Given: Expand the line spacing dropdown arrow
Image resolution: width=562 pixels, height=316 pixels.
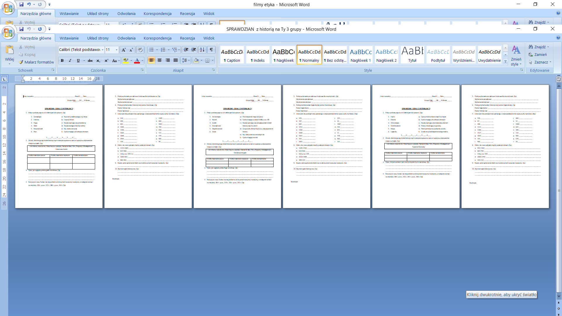Looking at the screenshot, I should (189, 61).
